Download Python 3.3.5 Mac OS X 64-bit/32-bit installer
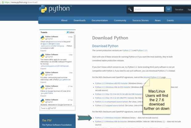The image size is (191, 128). click(118, 94)
